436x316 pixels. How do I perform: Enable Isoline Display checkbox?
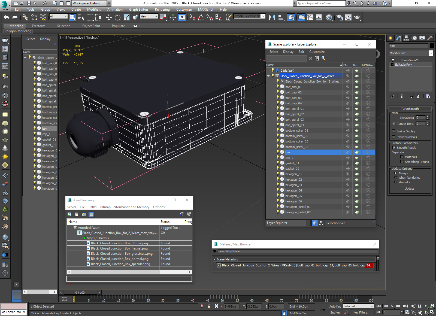coord(393,131)
